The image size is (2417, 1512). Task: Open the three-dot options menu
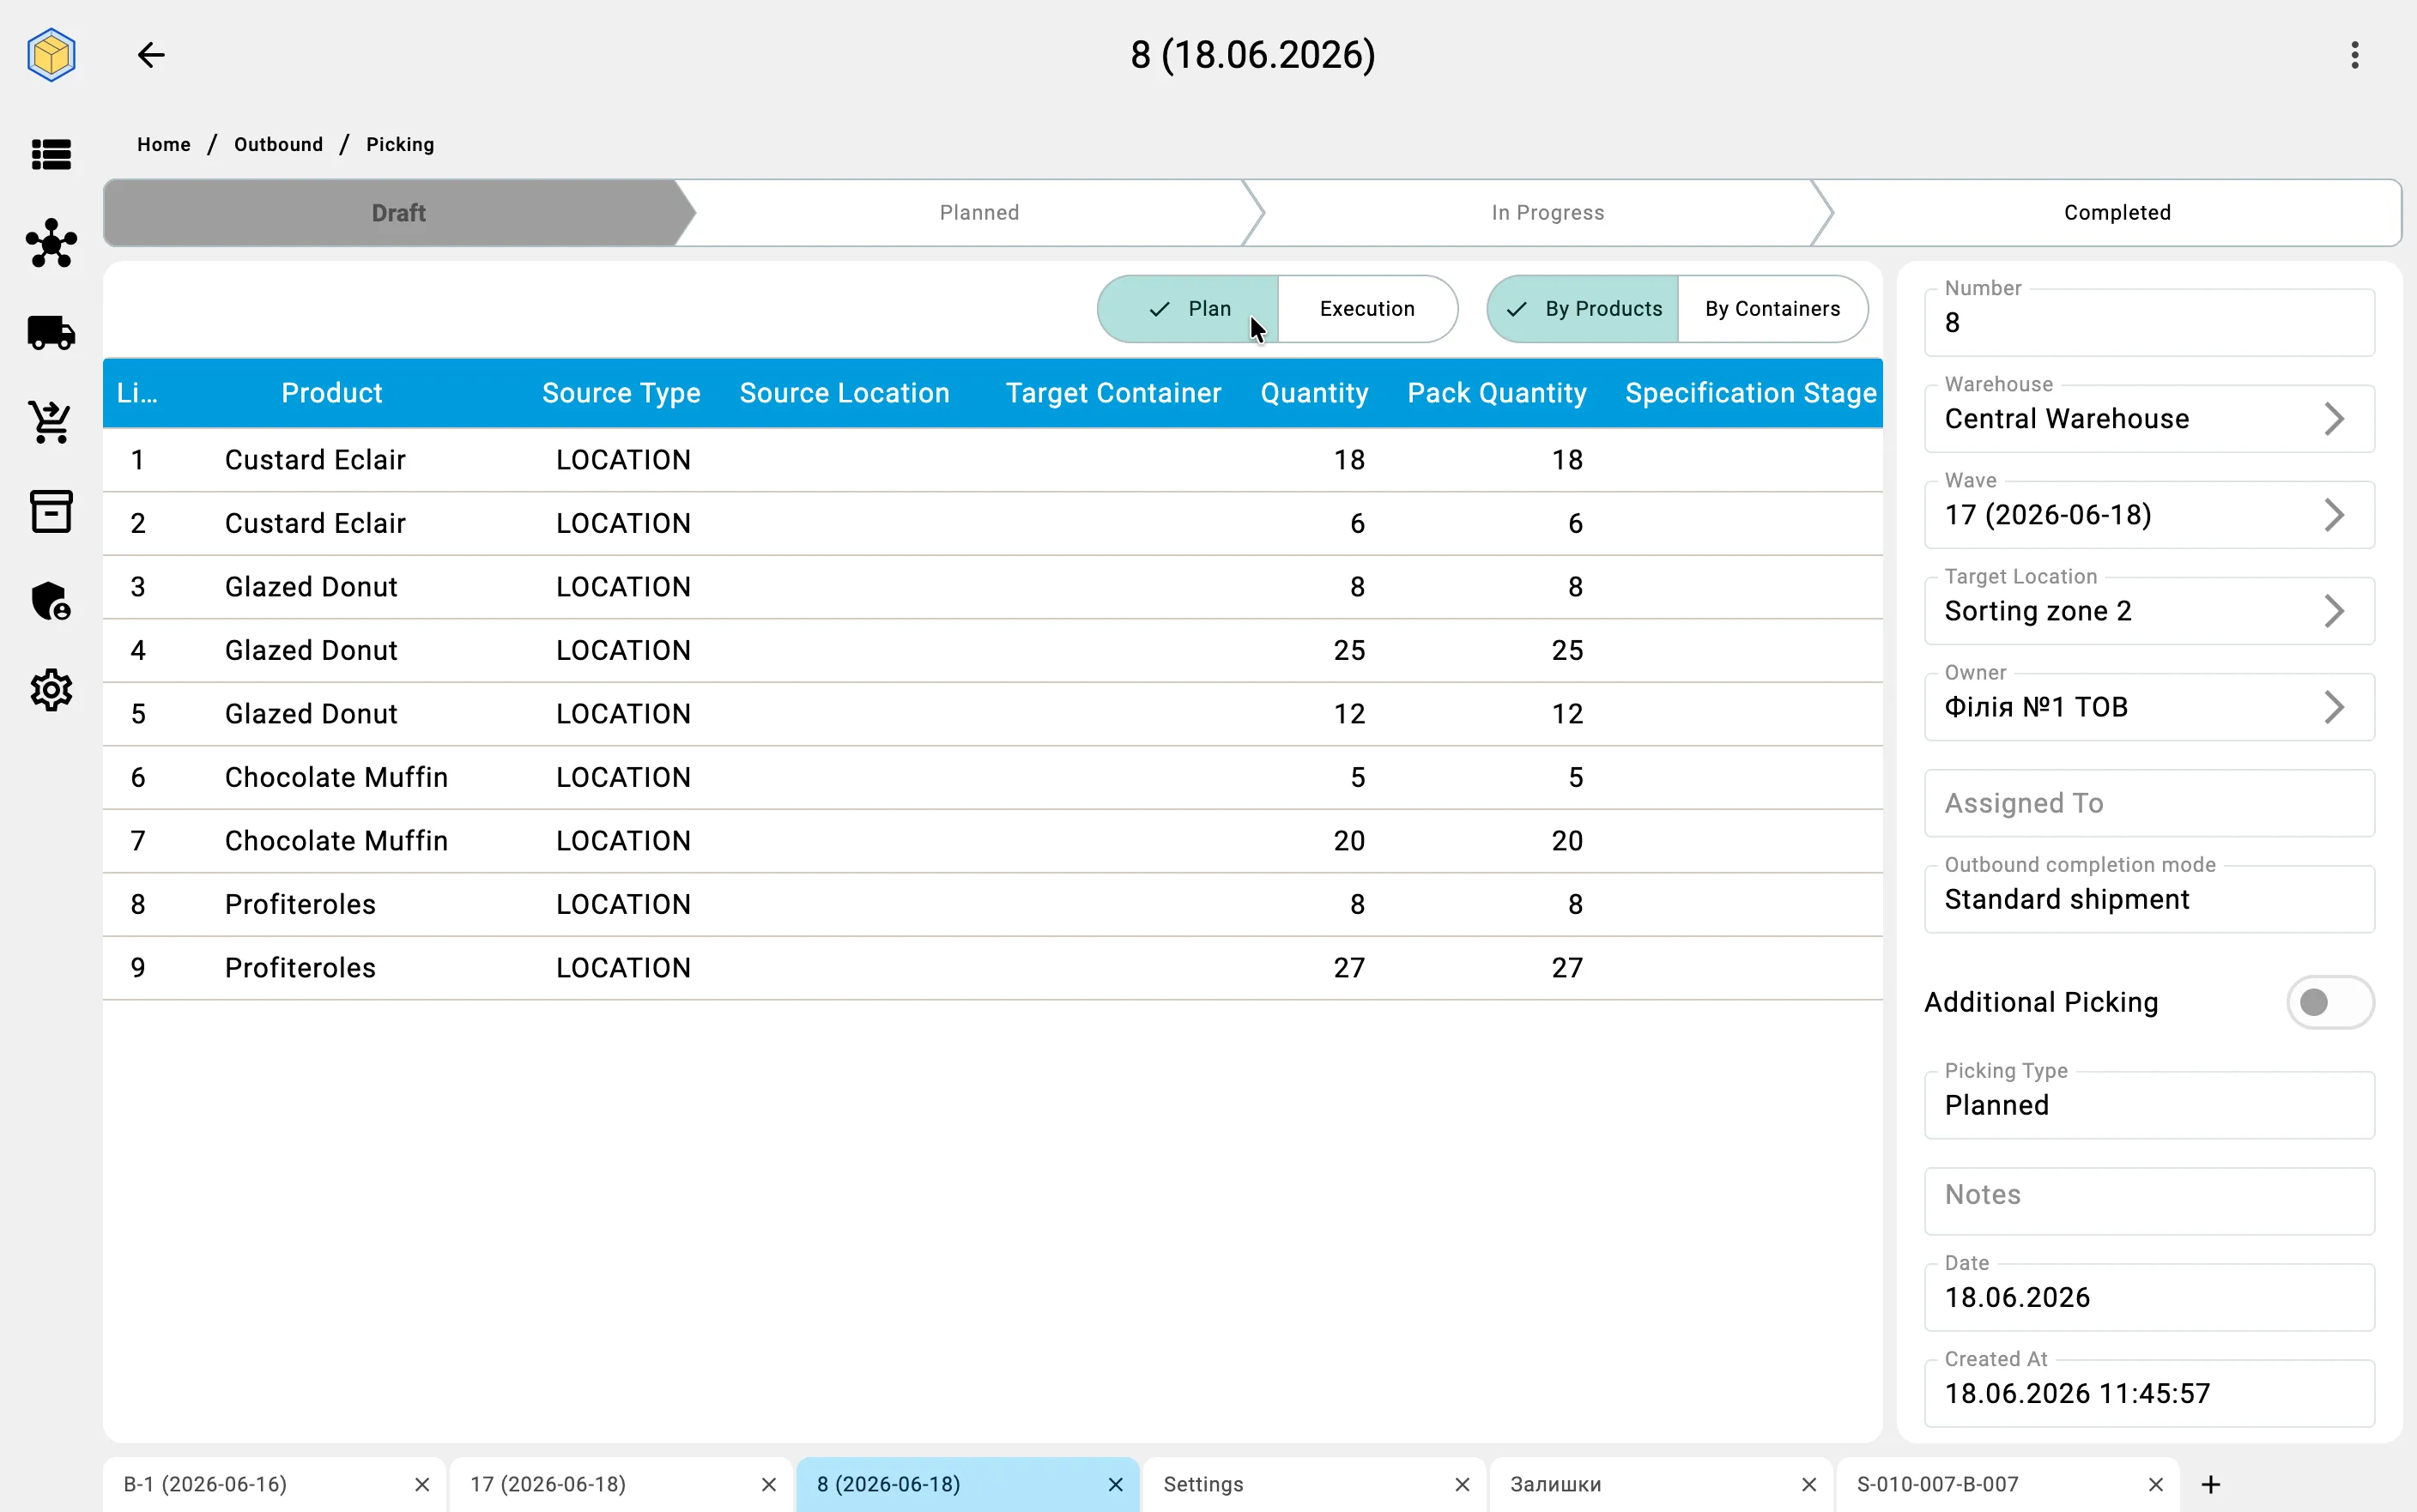coord(2354,55)
